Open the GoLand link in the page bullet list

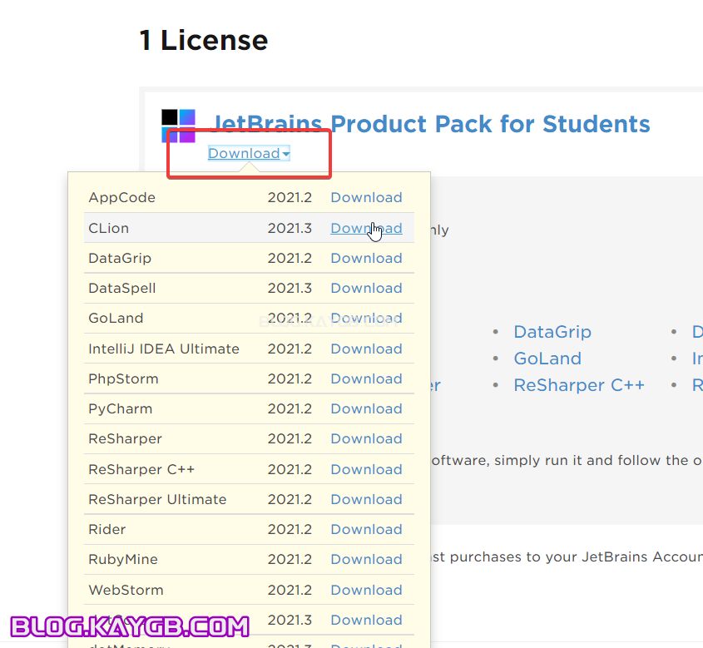pyautogui.click(x=547, y=359)
